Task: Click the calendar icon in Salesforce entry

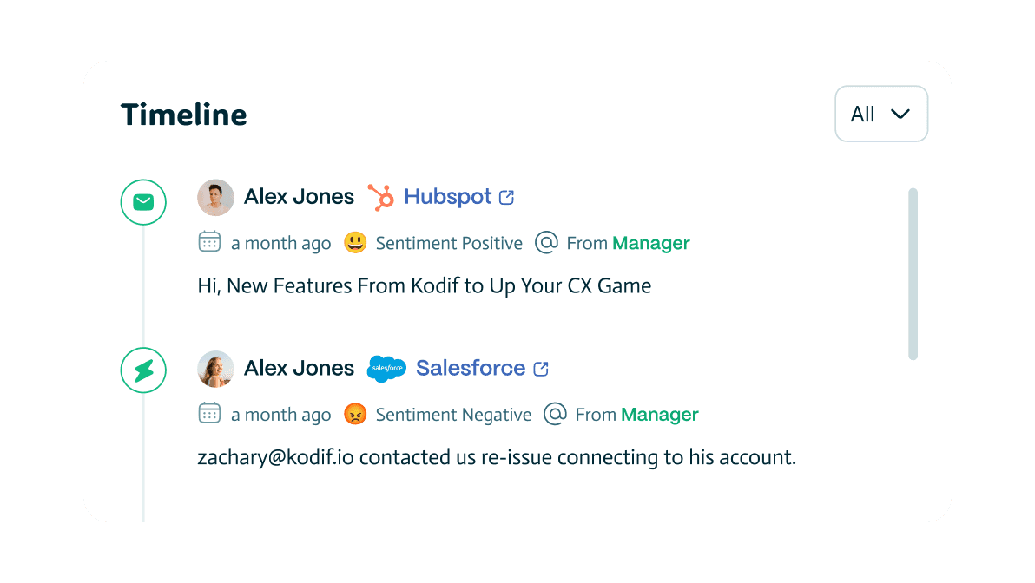Action: pos(209,414)
